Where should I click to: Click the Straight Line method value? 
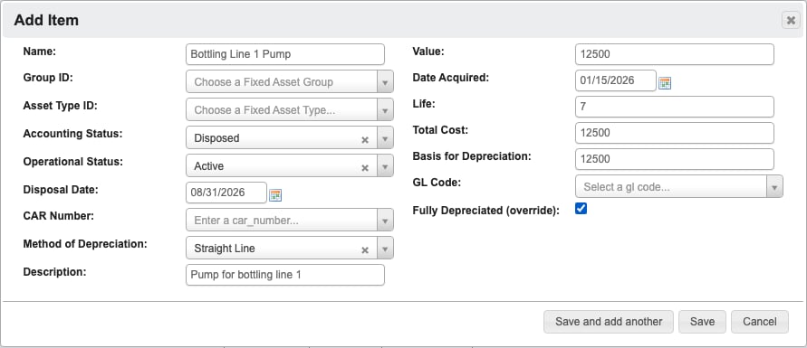[225, 248]
